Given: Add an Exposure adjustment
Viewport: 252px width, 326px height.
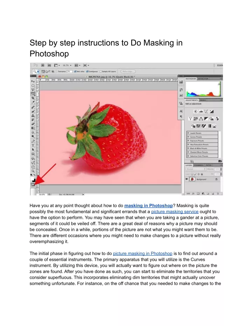Looking at the screenshot, I should [x=211, y=112].
